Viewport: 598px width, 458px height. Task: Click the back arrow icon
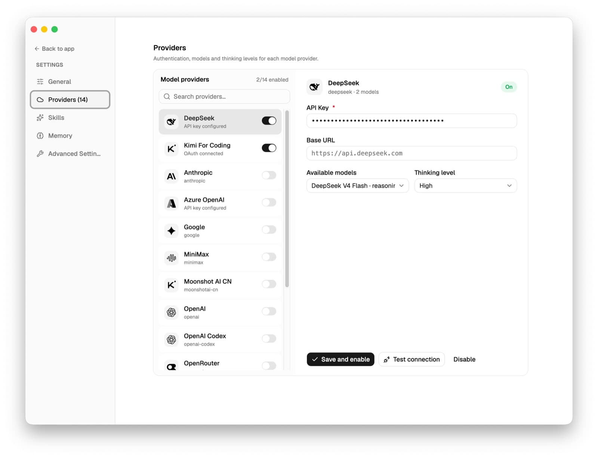coord(37,49)
